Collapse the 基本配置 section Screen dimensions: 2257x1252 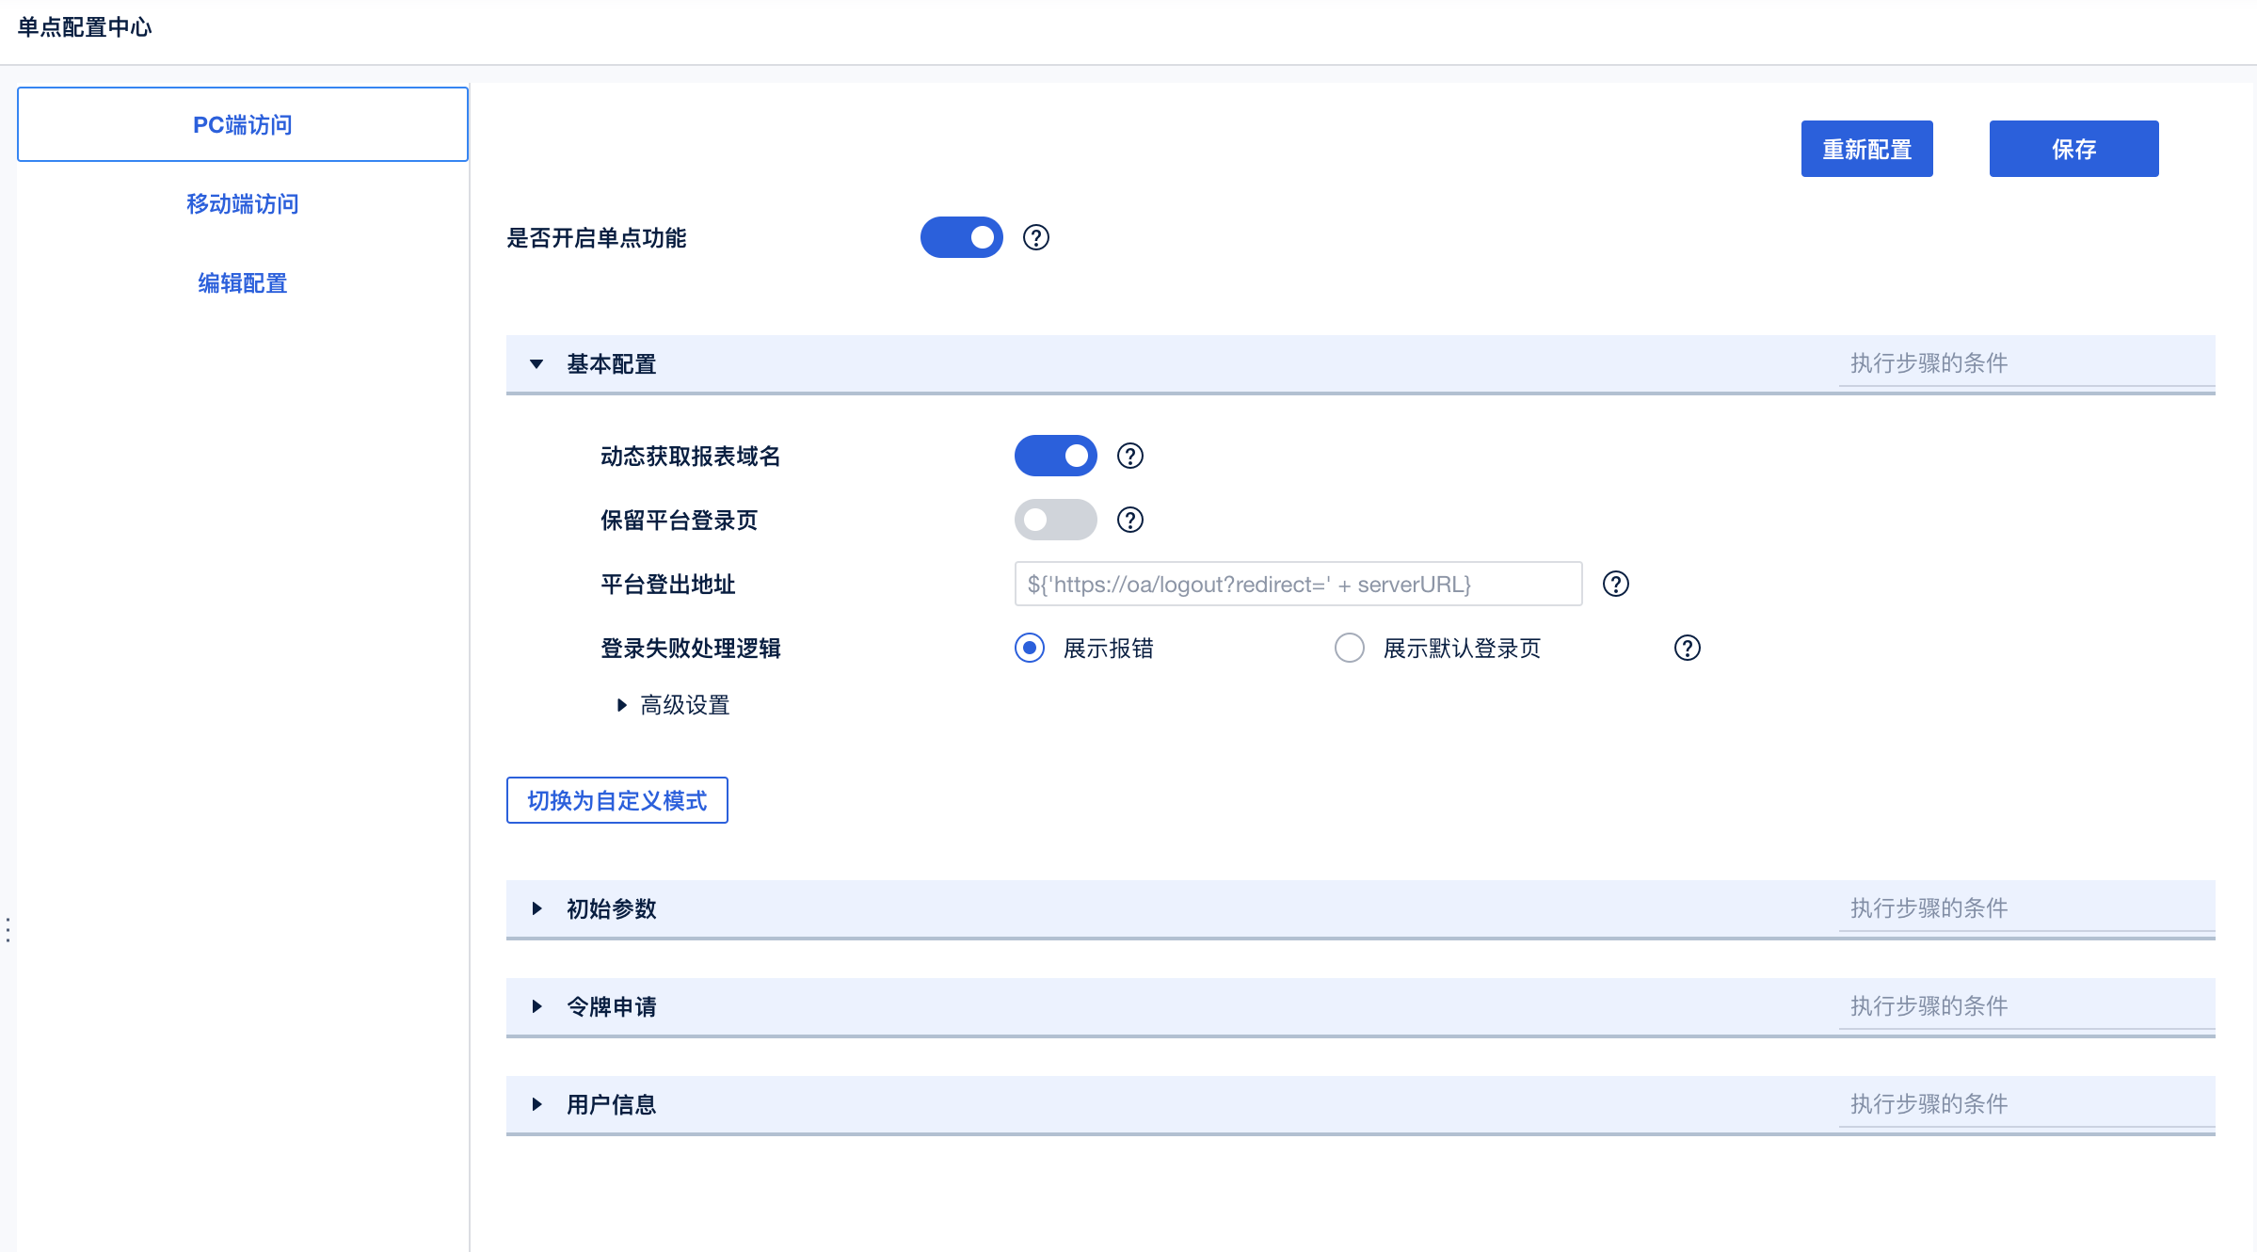click(x=536, y=364)
